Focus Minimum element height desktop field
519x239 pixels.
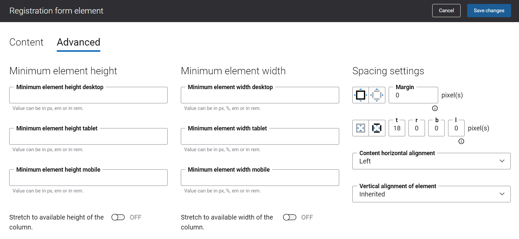[x=88, y=96]
